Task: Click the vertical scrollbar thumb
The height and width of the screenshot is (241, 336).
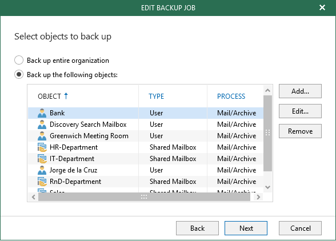Action: point(267,133)
